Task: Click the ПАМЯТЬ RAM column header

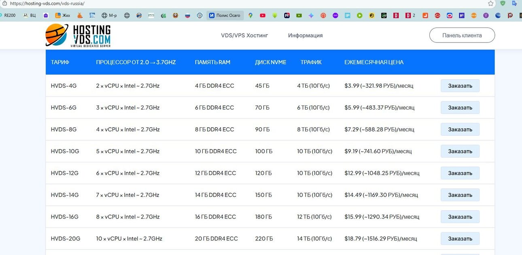Action: [212, 62]
